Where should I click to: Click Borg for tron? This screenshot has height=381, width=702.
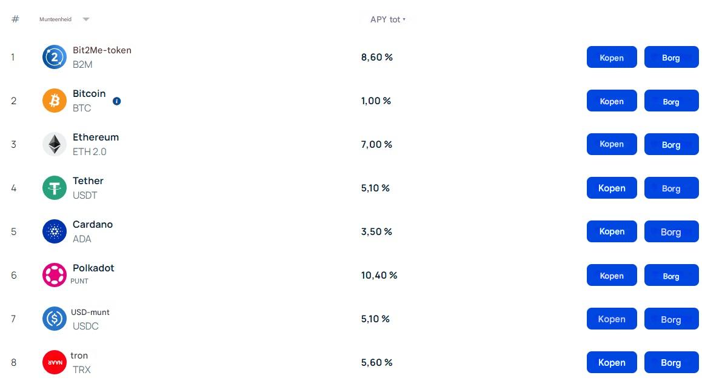[671, 362]
